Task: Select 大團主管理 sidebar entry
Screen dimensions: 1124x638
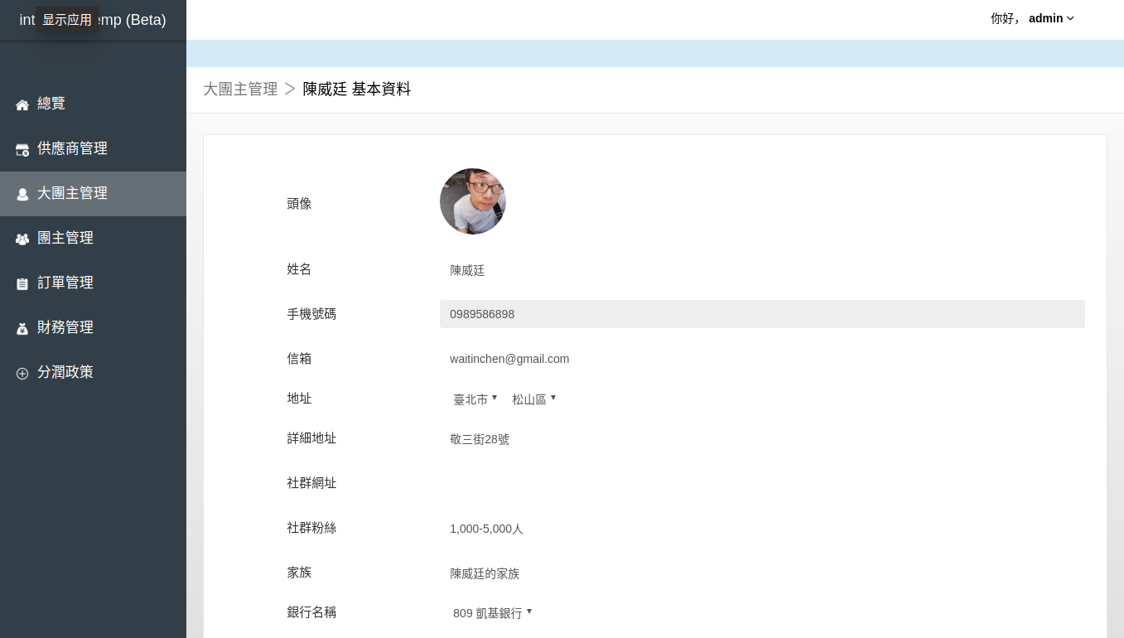Action: pos(93,194)
